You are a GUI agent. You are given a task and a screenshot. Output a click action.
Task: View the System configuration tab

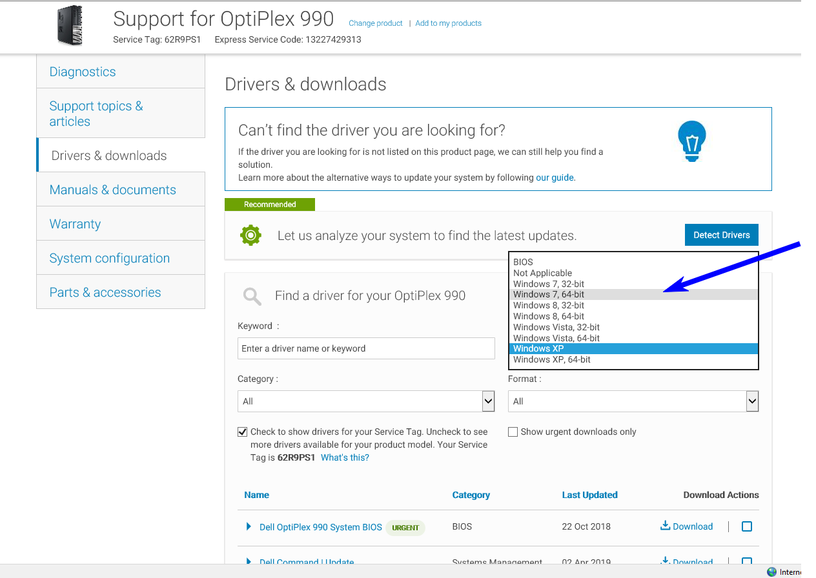(x=121, y=258)
